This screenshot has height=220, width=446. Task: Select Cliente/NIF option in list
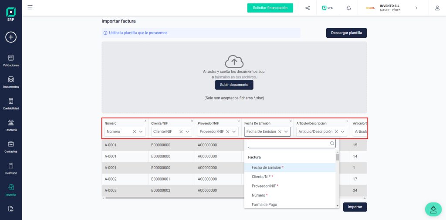[290, 177]
